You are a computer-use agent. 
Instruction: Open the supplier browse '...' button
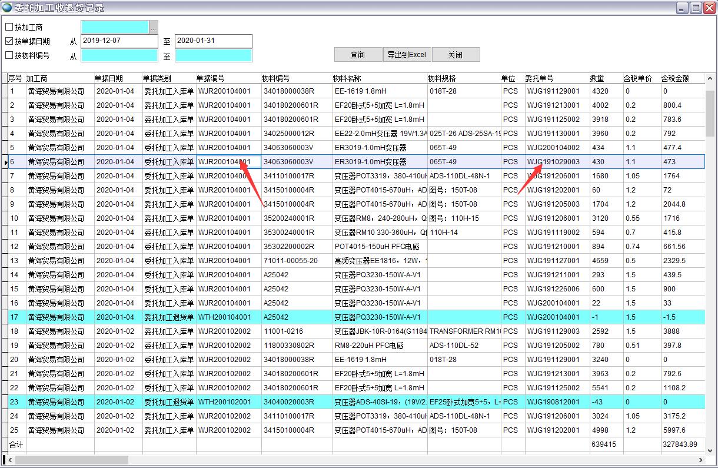tap(154, 27)
